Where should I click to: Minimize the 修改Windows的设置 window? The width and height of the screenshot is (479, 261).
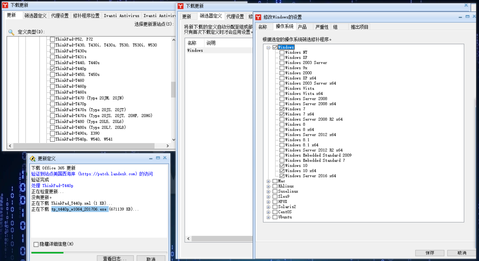(x=460, y=17)
